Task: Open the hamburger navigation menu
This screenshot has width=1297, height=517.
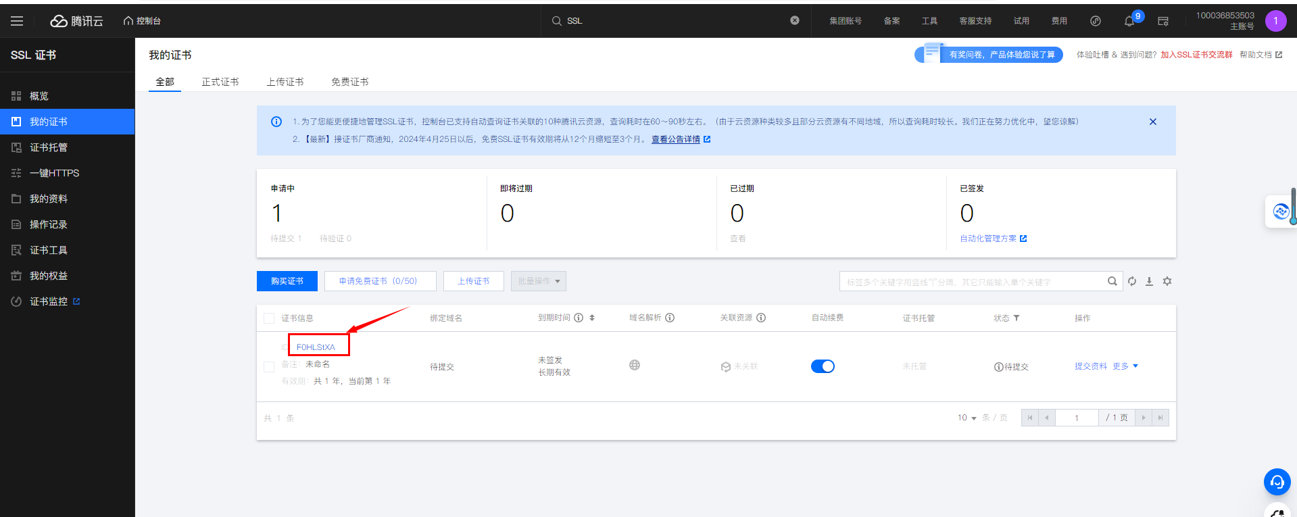Action: (x=17, y=21)
